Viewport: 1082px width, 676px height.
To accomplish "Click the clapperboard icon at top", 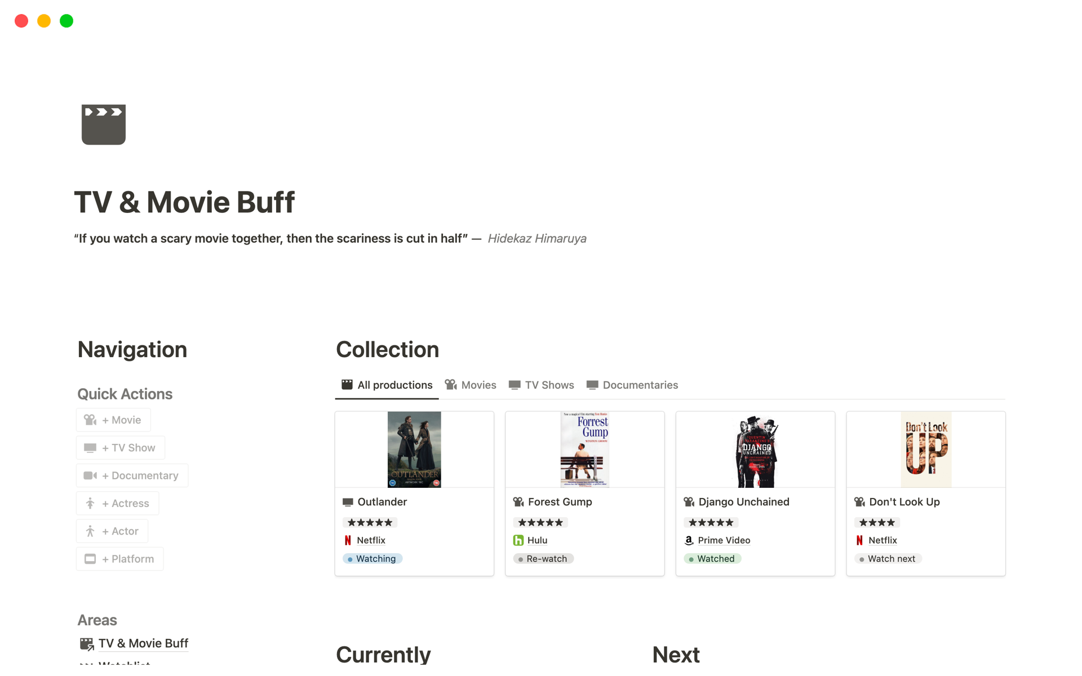I will click(104, 124).
